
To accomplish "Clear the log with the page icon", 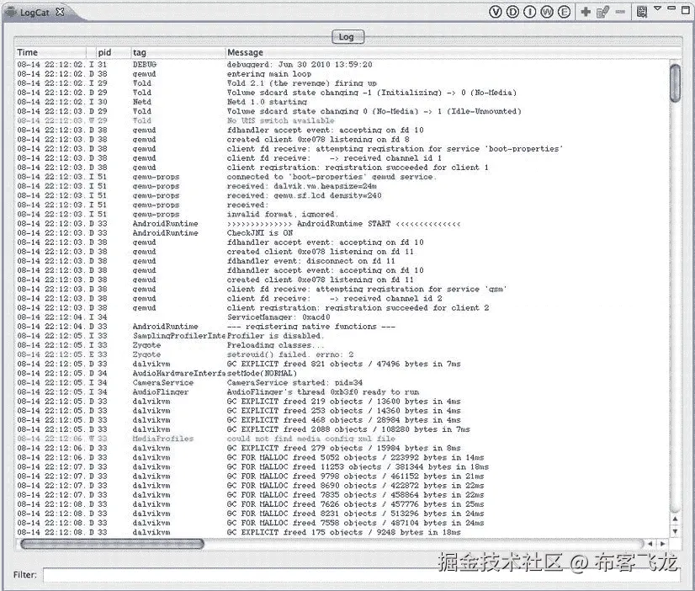I will coord(641,12).
